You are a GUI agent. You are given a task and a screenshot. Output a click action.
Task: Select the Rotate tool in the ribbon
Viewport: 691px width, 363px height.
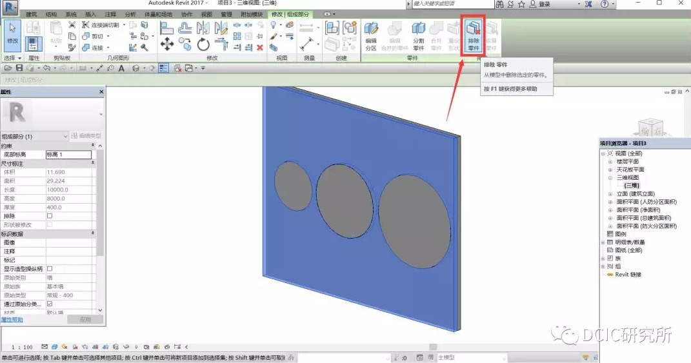tap(203, 44)
